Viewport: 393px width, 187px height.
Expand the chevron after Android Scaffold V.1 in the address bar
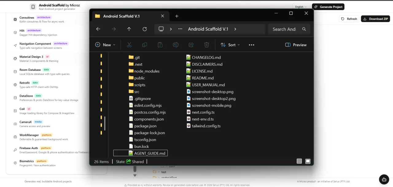click(x=235, y=29)
